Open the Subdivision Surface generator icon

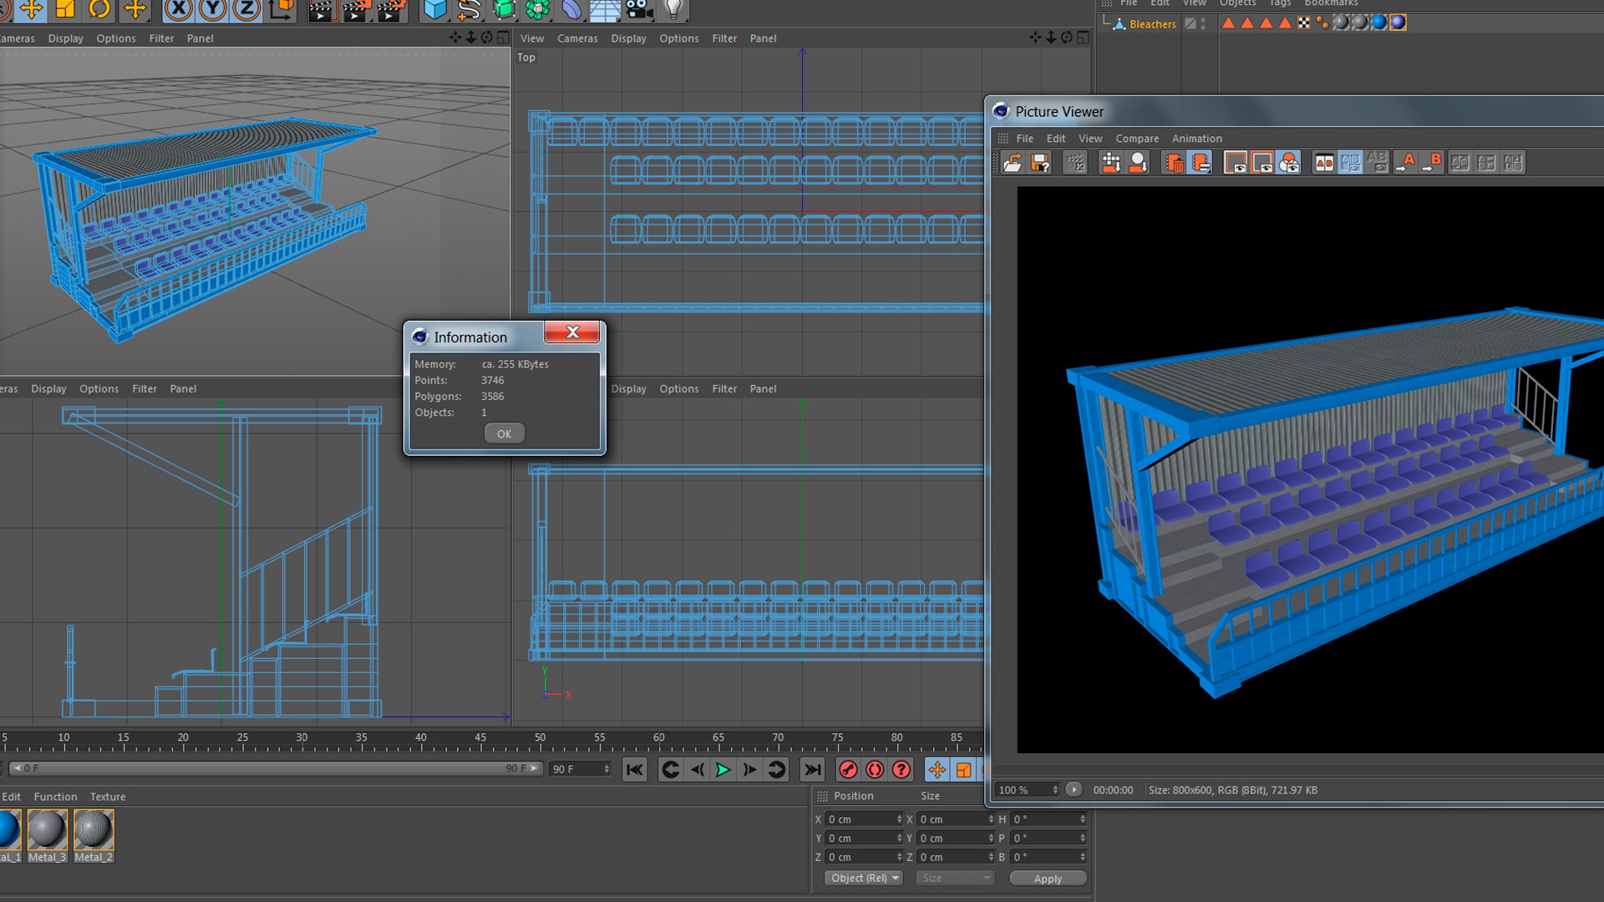click(504, 10)
